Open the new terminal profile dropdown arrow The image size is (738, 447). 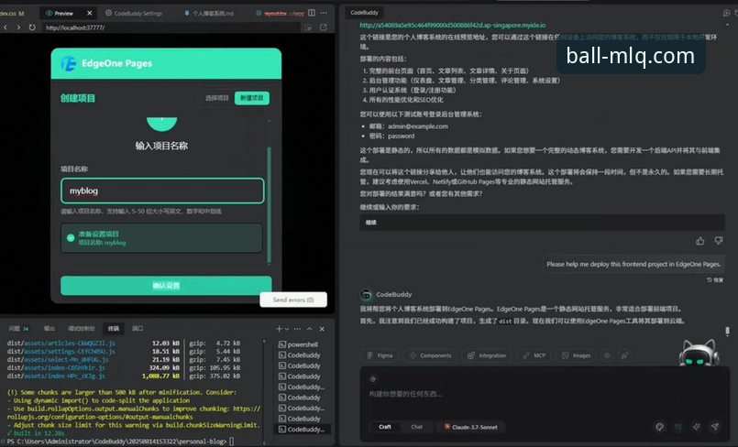click(x=287, y=329)
